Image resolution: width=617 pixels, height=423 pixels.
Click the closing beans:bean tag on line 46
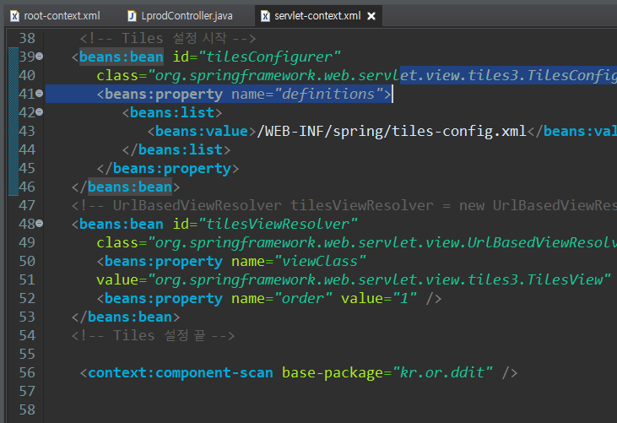[126, 187]
